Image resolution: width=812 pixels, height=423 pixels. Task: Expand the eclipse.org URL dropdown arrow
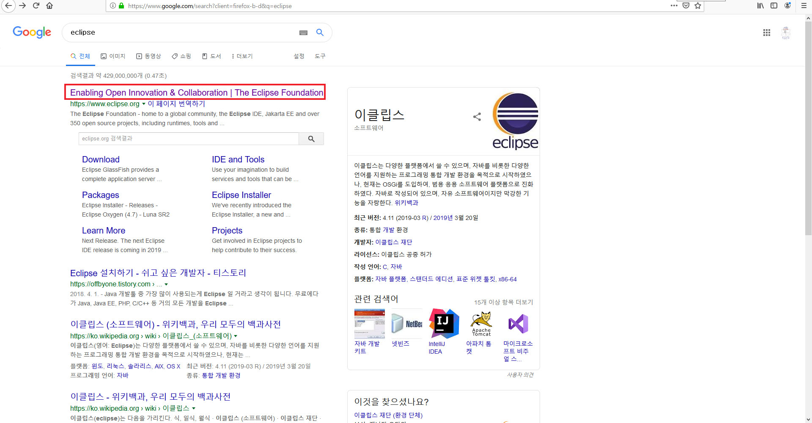pos(144,104)
